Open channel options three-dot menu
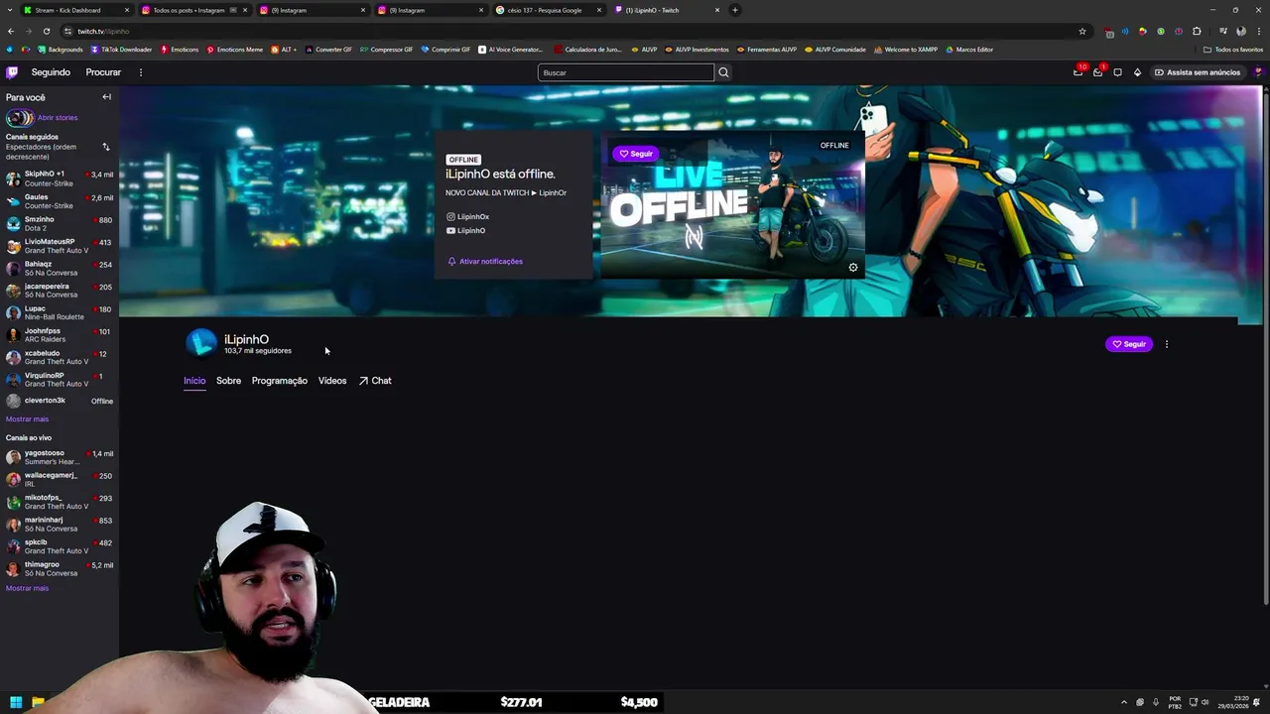Image resolution: width=1270 pixels, height=714 pixels. coord(1167,344)
